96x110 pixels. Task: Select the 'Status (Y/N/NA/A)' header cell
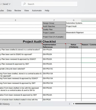click(73, 46)
